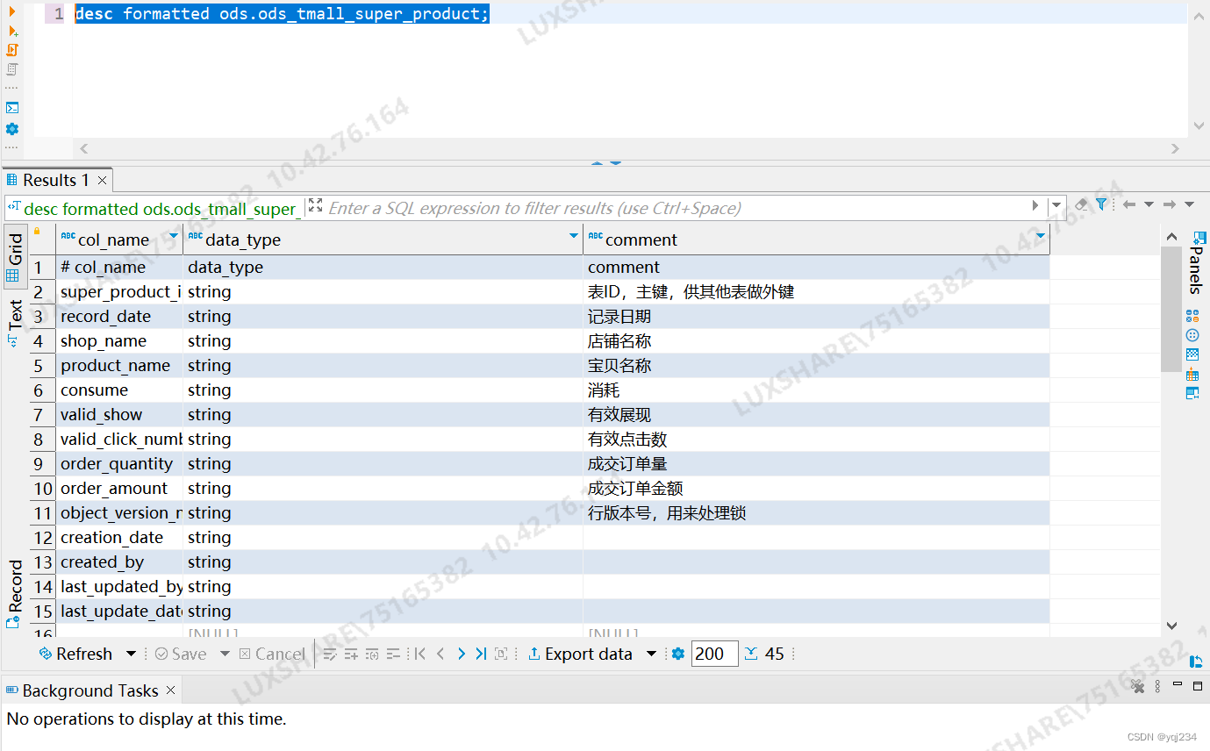Click the fetch size field showing 200

click(714, 654)
